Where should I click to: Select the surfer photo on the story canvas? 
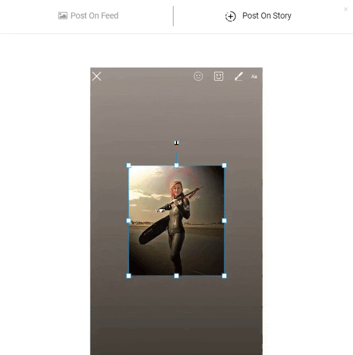pyautogui.click(x=176, y=221)
